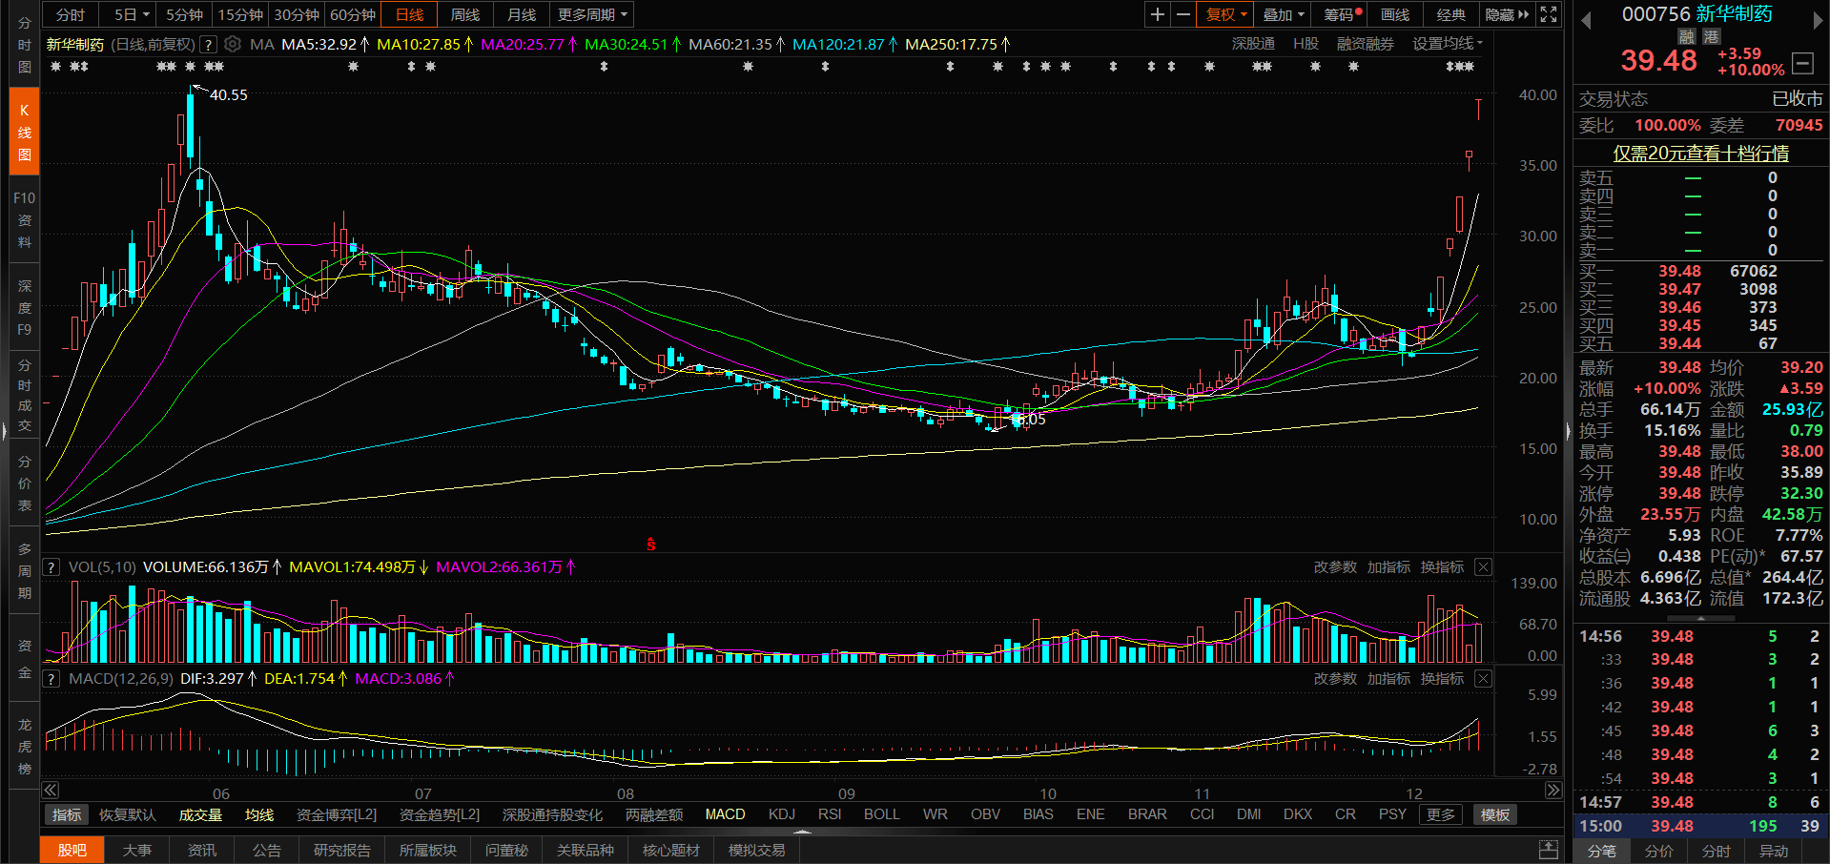Select the KDJ indicator tab
The image size is (1830, 864).
[x=781, y=814]
